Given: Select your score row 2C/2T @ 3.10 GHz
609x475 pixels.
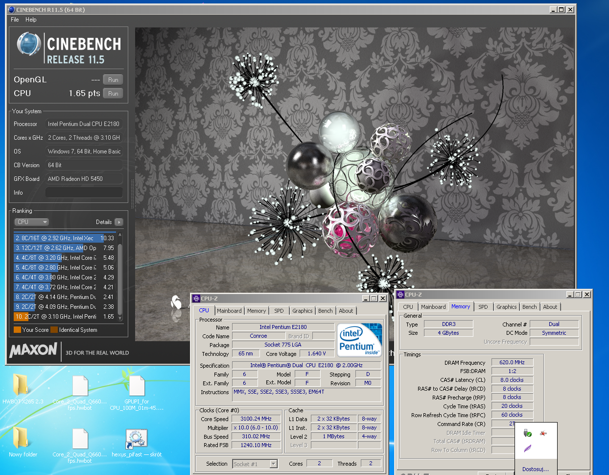Looking at the screenshot, I should [x=65, y=317].
